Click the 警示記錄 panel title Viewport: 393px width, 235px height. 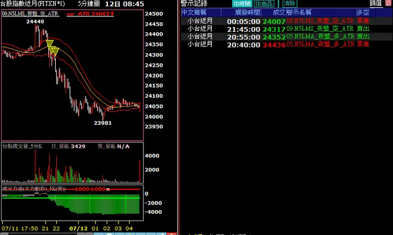coord(194,4)
